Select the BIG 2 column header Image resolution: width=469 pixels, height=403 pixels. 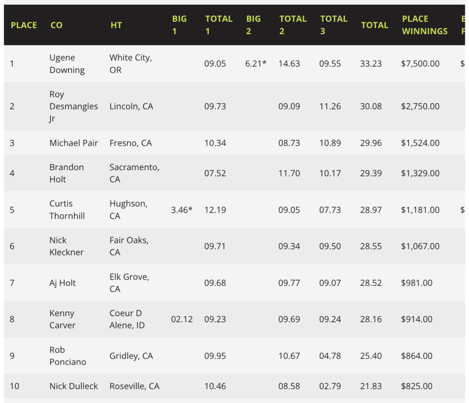[x=253, y=25]
